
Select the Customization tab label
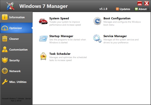click(x=18, y=50)
